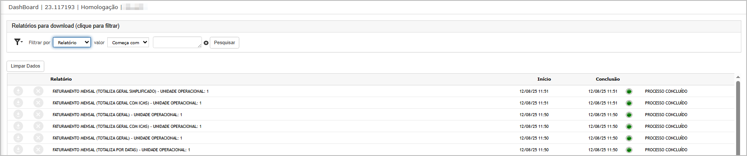
Task: Click the Início column header
Action: pyautogui.click(x=544, y=79)
